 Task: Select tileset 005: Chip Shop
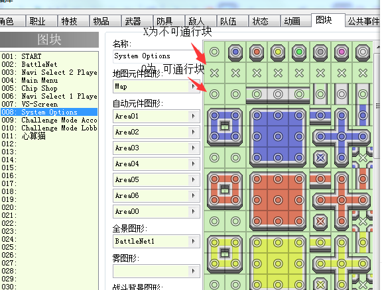(49, 88)
